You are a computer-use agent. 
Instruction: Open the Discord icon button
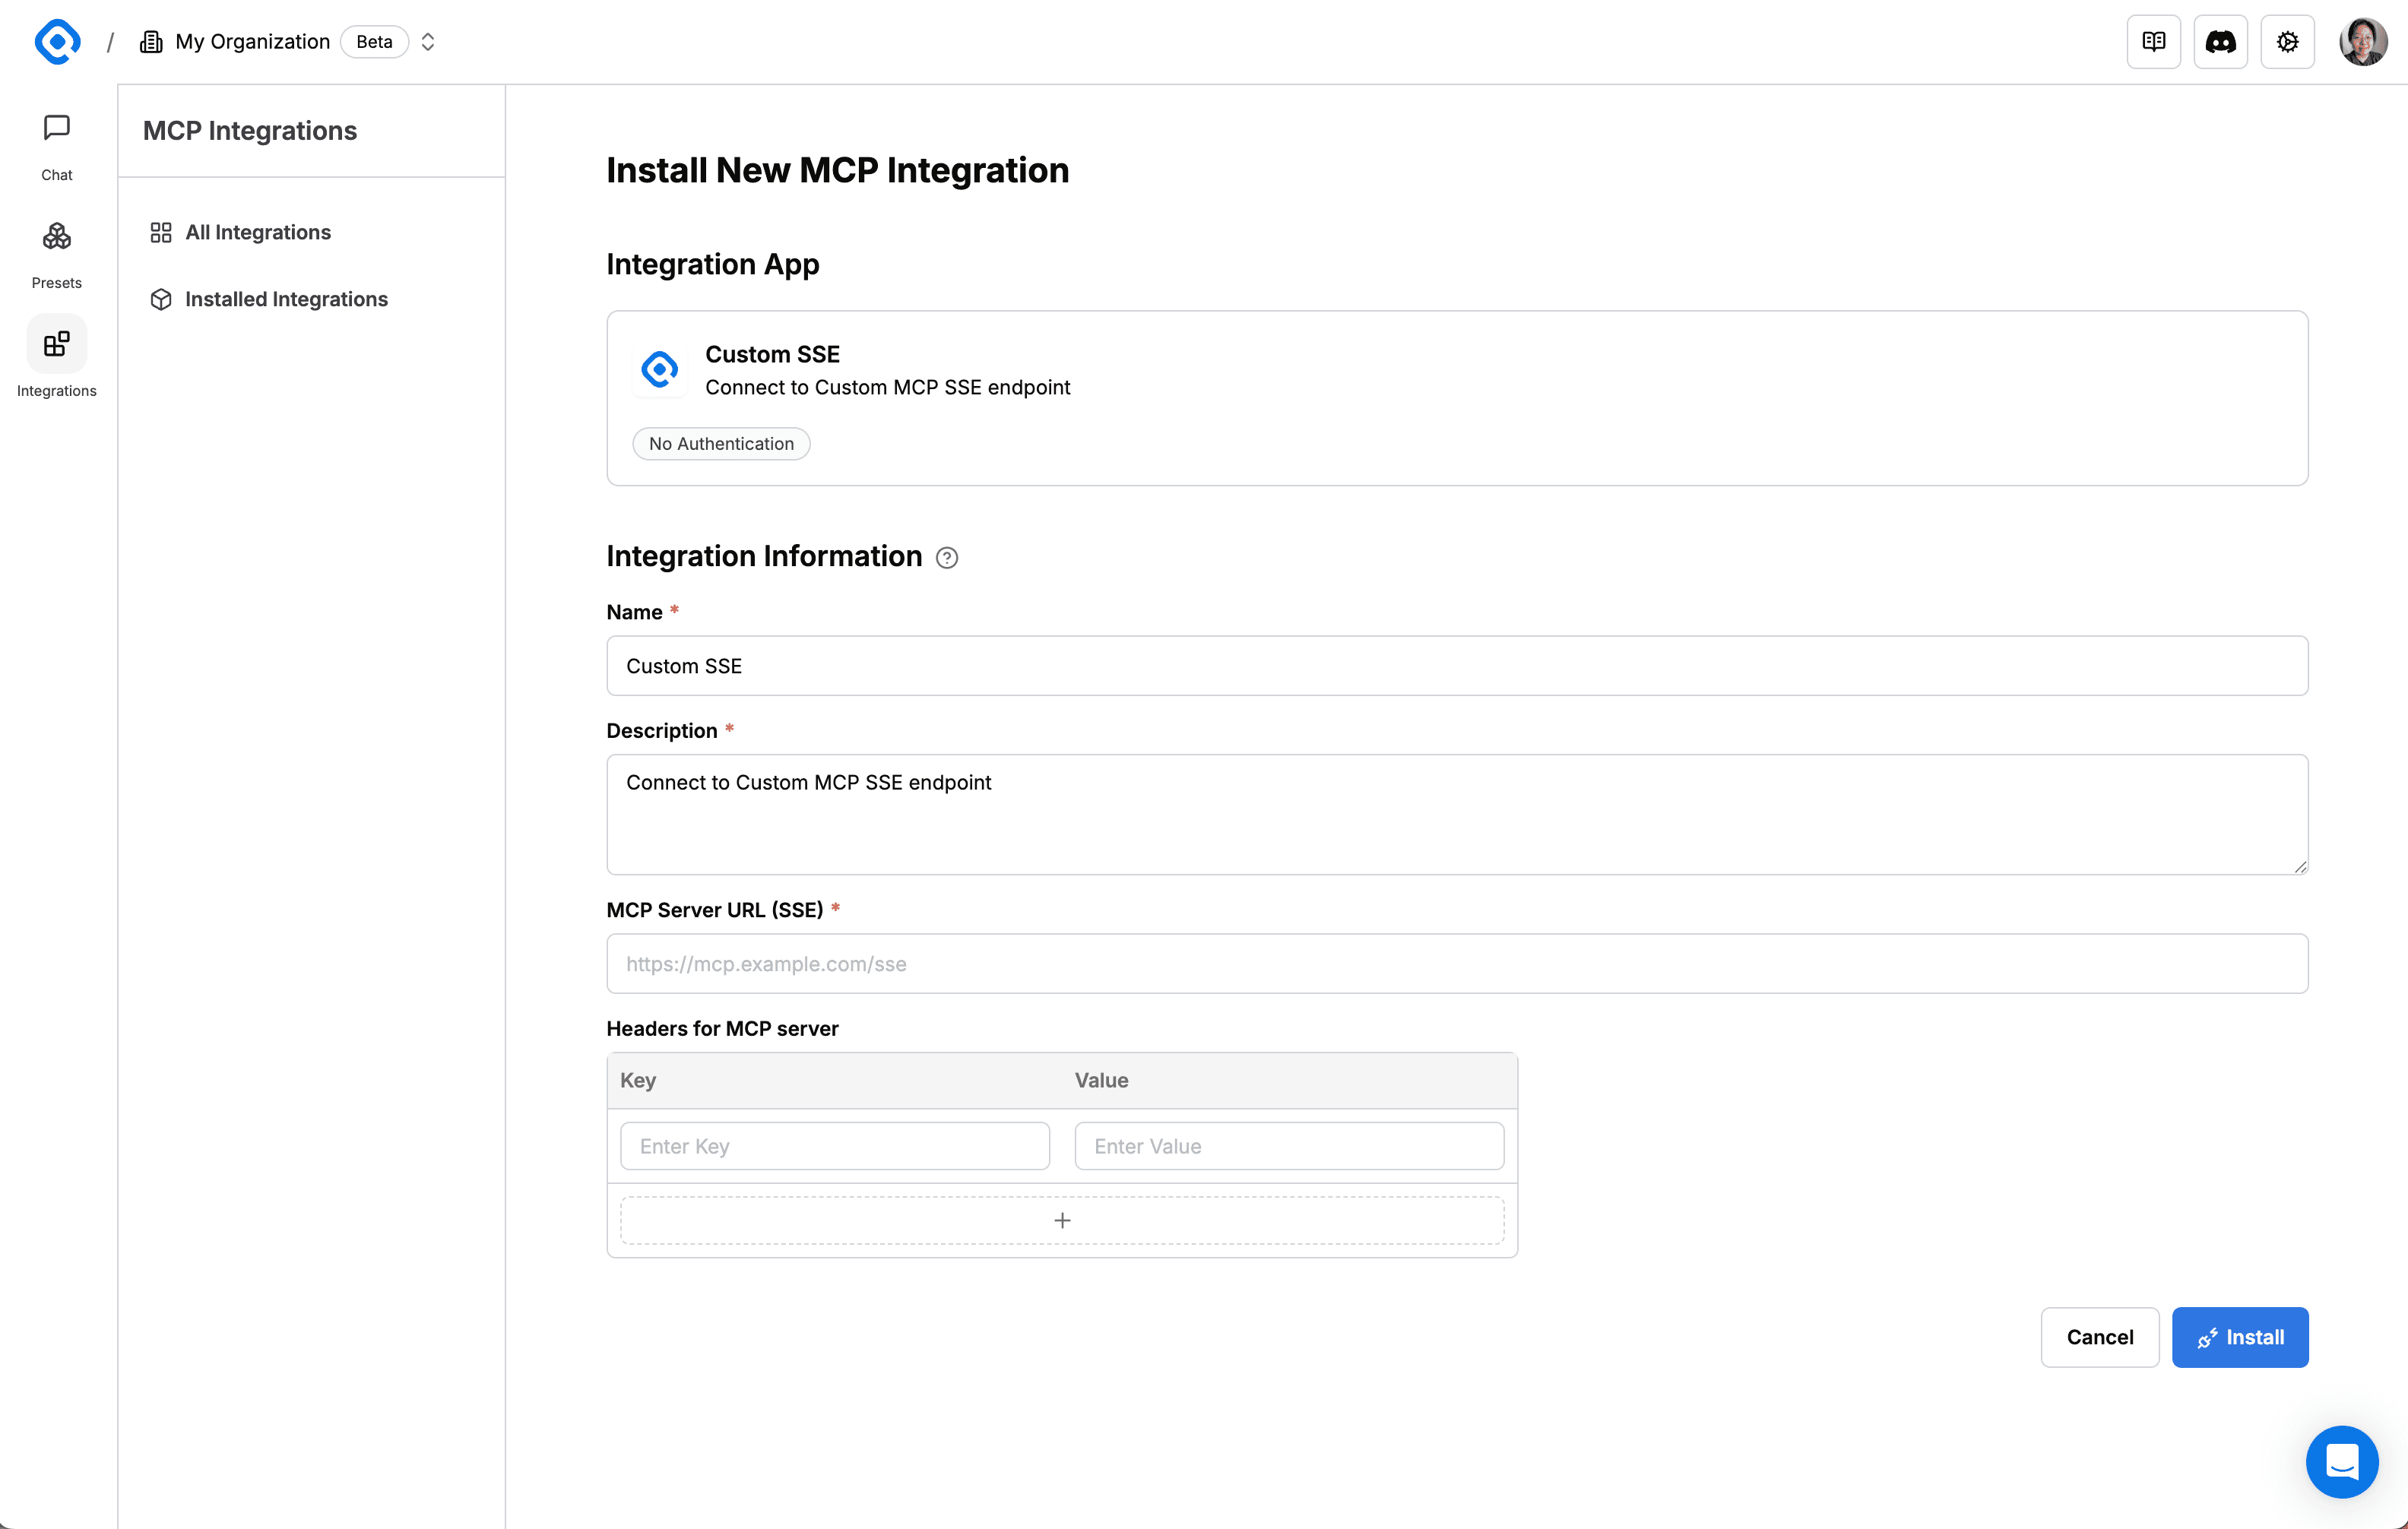click(2220, 42)
